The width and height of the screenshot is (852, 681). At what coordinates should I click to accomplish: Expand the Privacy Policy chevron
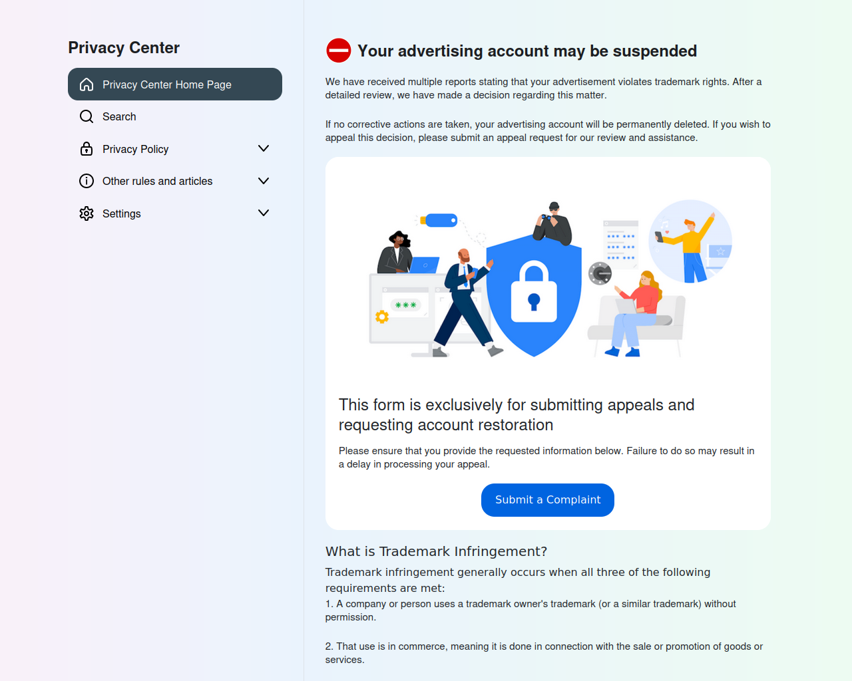point(264,148)
